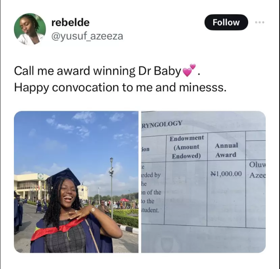Open the rebelde display name link
Viewport: 280px width, 269px height.
click(70, 22)
